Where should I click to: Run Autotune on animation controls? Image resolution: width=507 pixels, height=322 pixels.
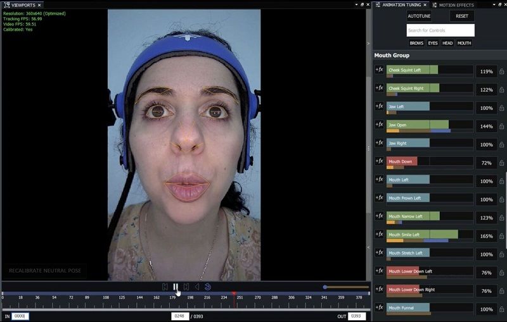point(419,16)
